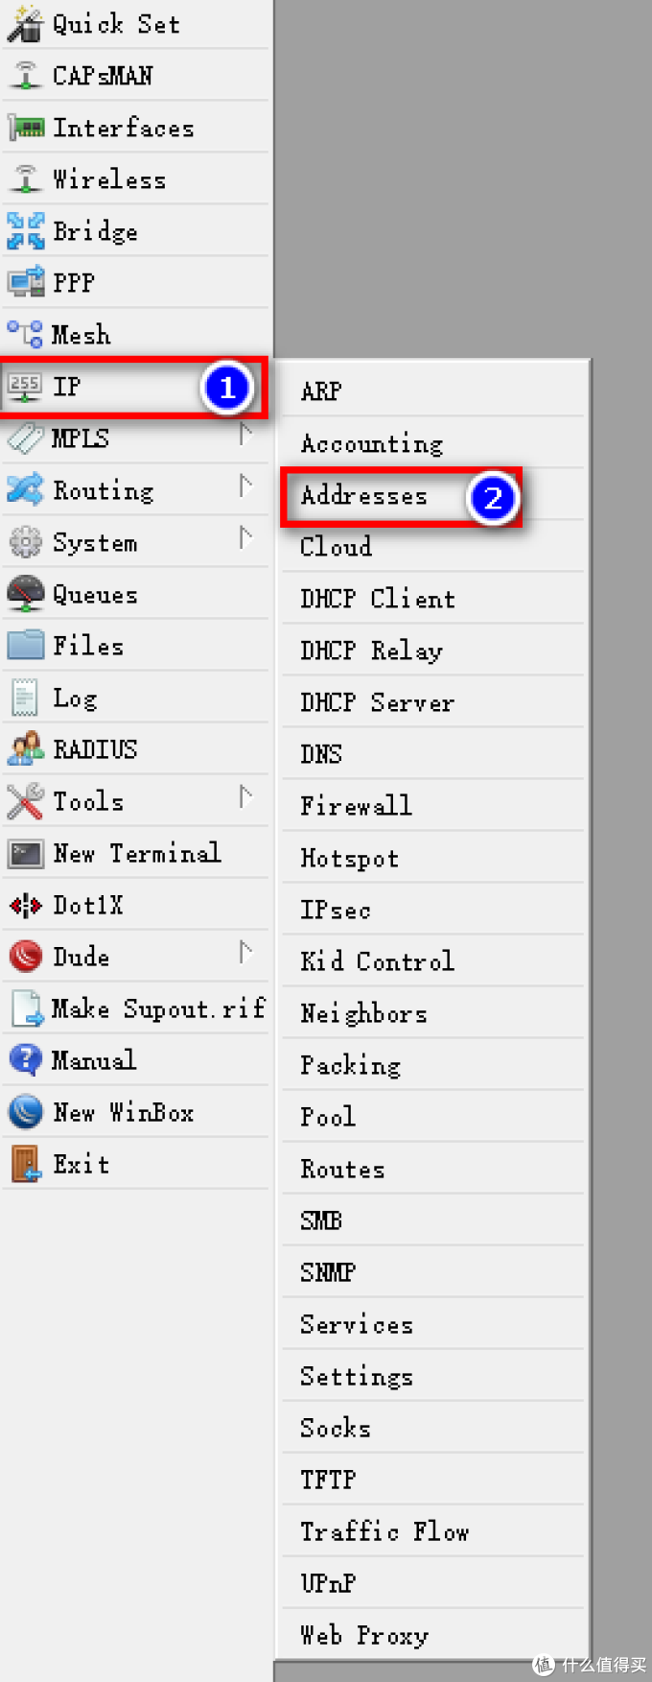
Task: Click the Bridge arrows icon
Action: point(25,231)
